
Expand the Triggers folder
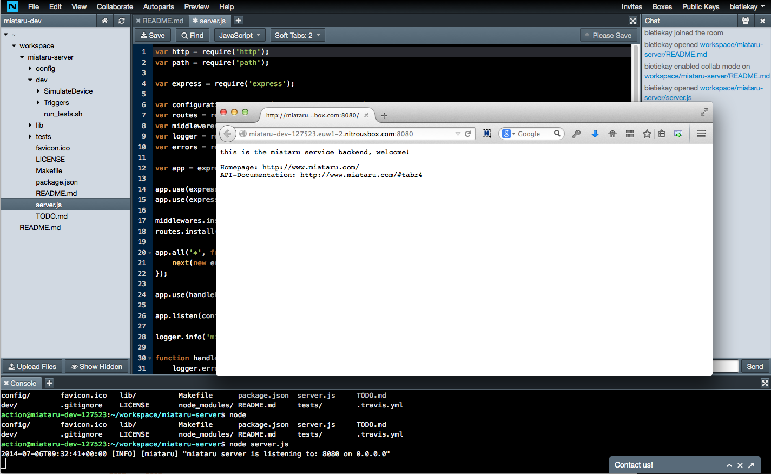[38, 103]
